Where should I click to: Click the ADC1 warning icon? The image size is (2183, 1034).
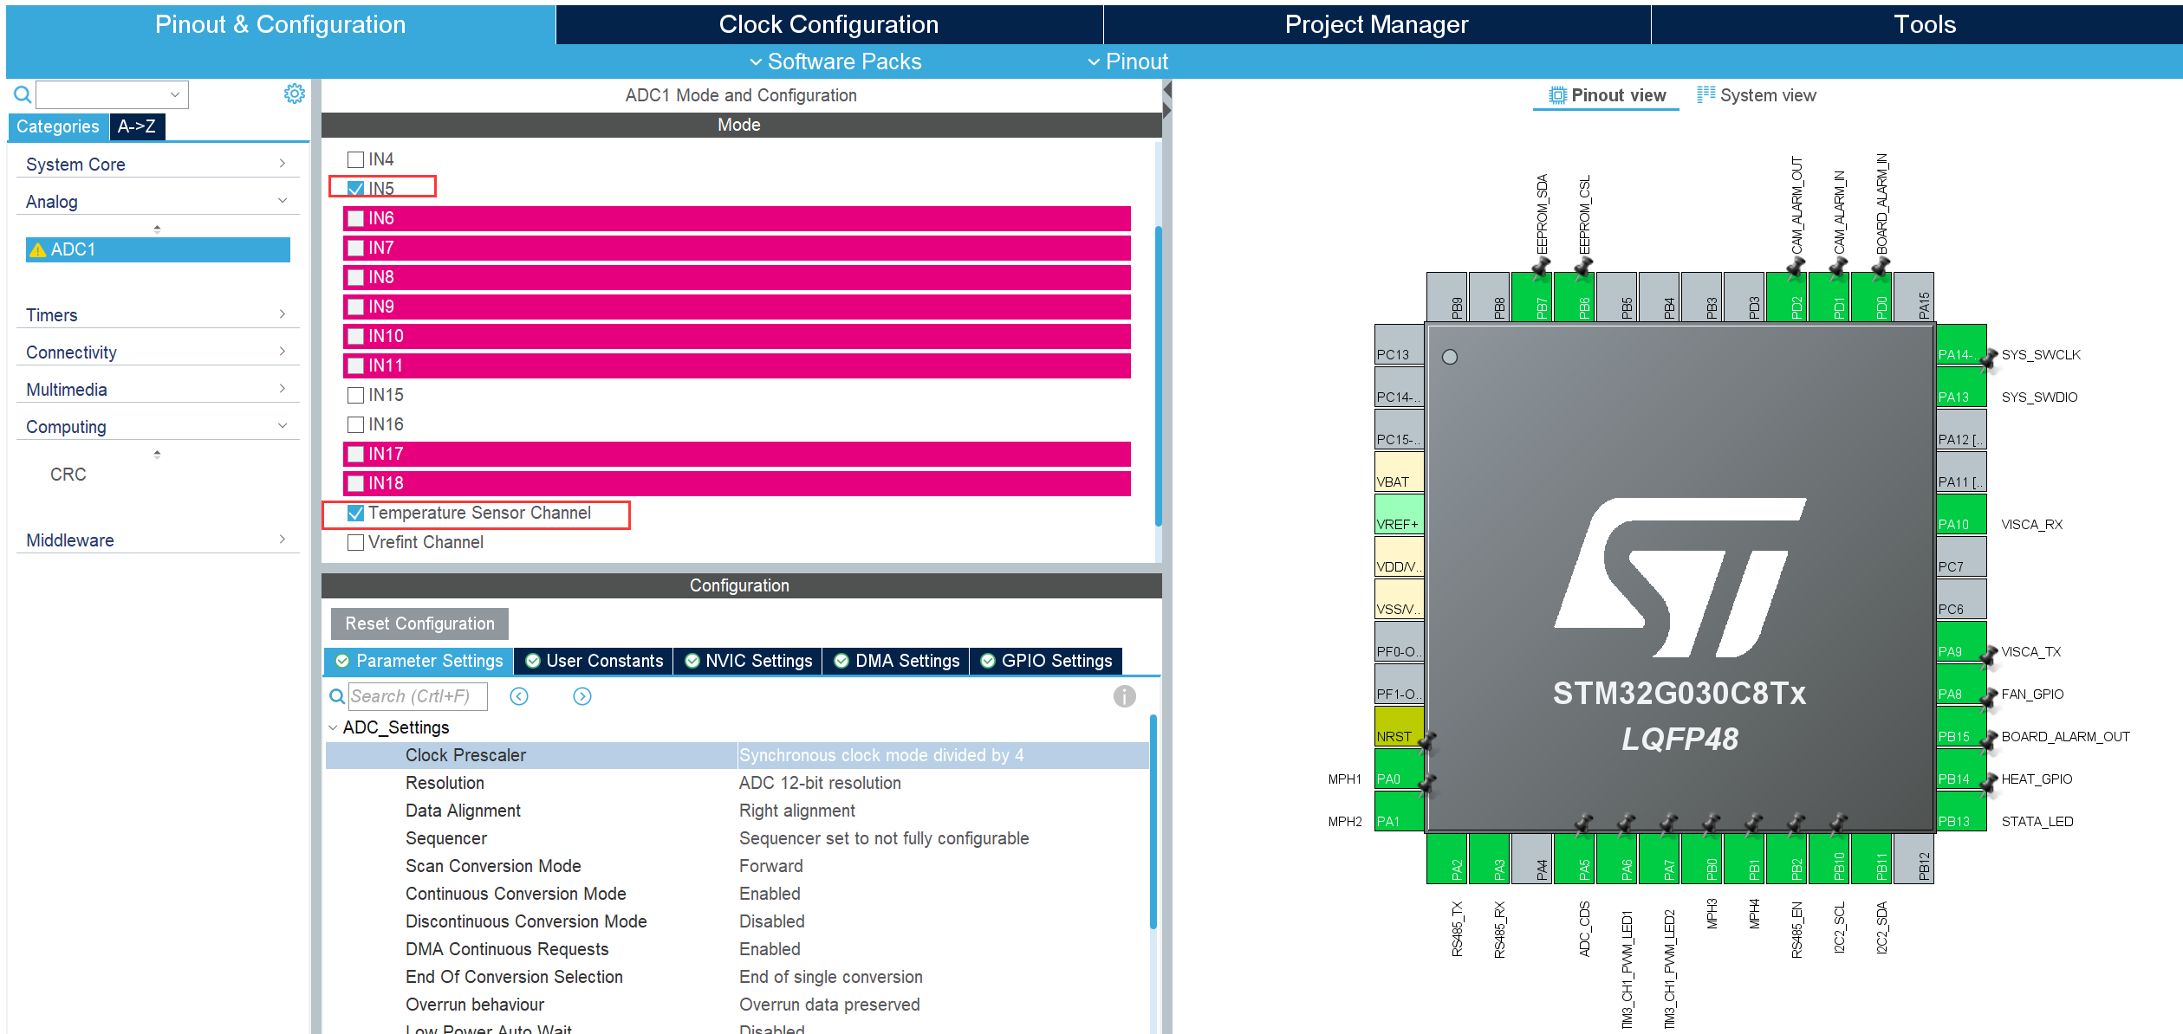(38, 250)
